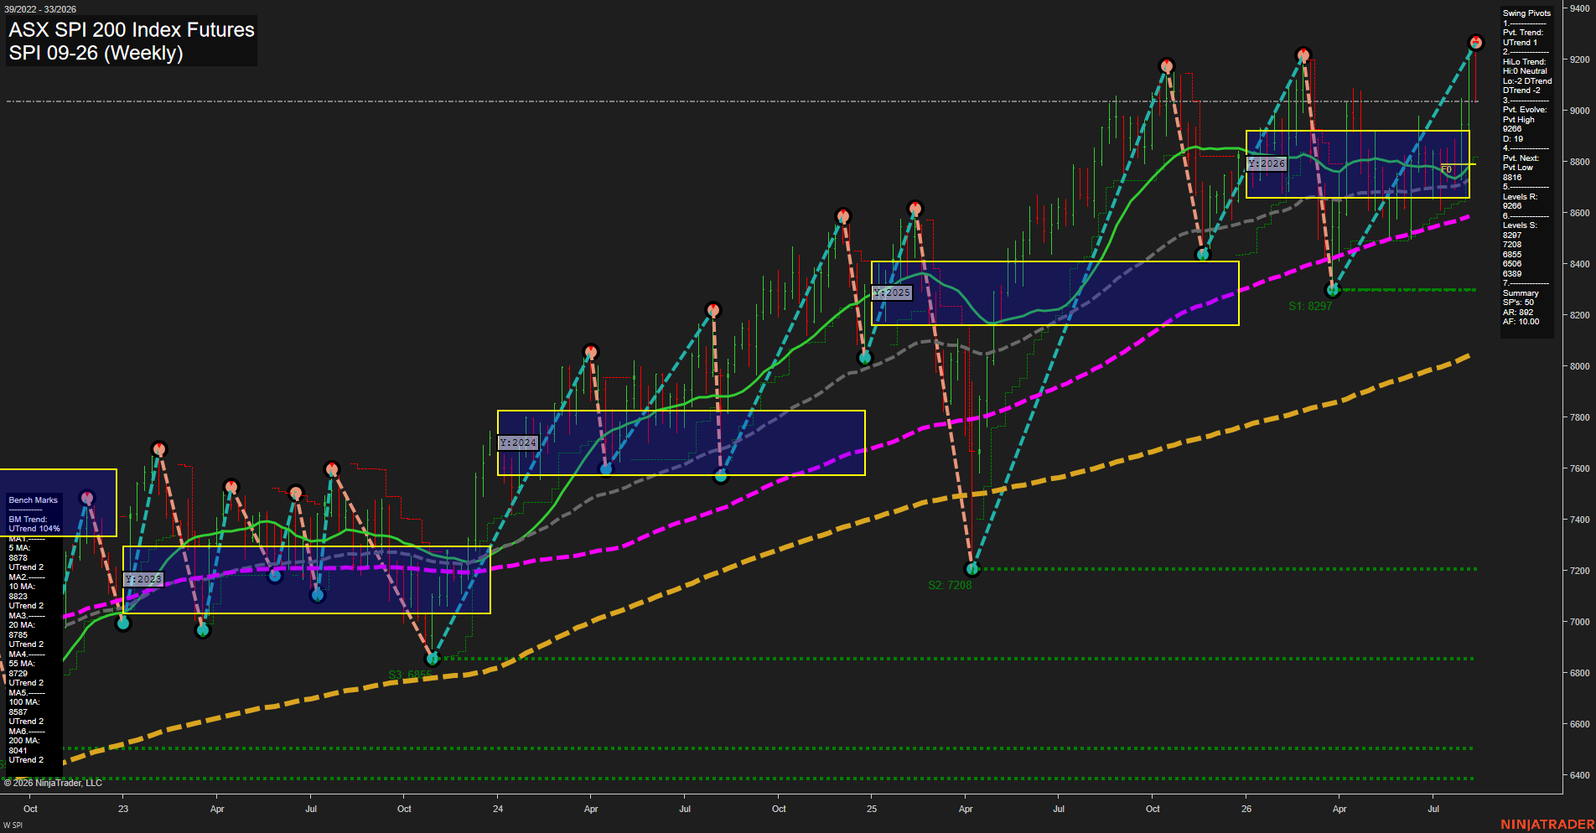Click the 5 MA: label
1596x833 pixels.
(x=19, y=548)
